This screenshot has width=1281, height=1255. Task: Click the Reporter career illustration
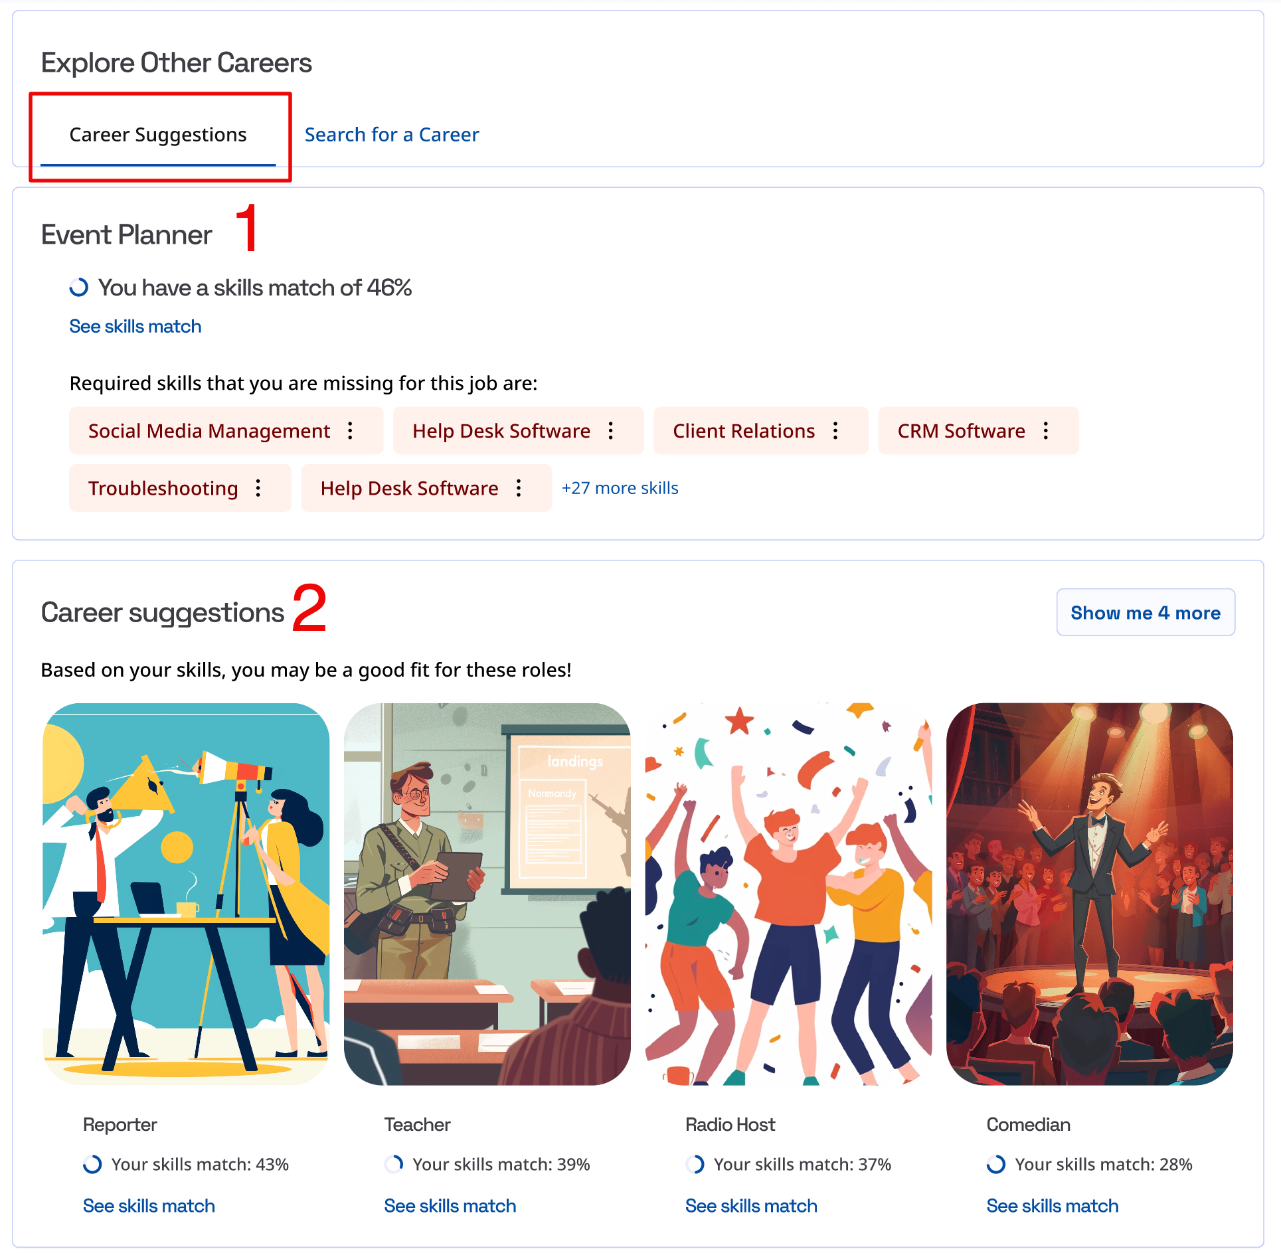[186, 893]
